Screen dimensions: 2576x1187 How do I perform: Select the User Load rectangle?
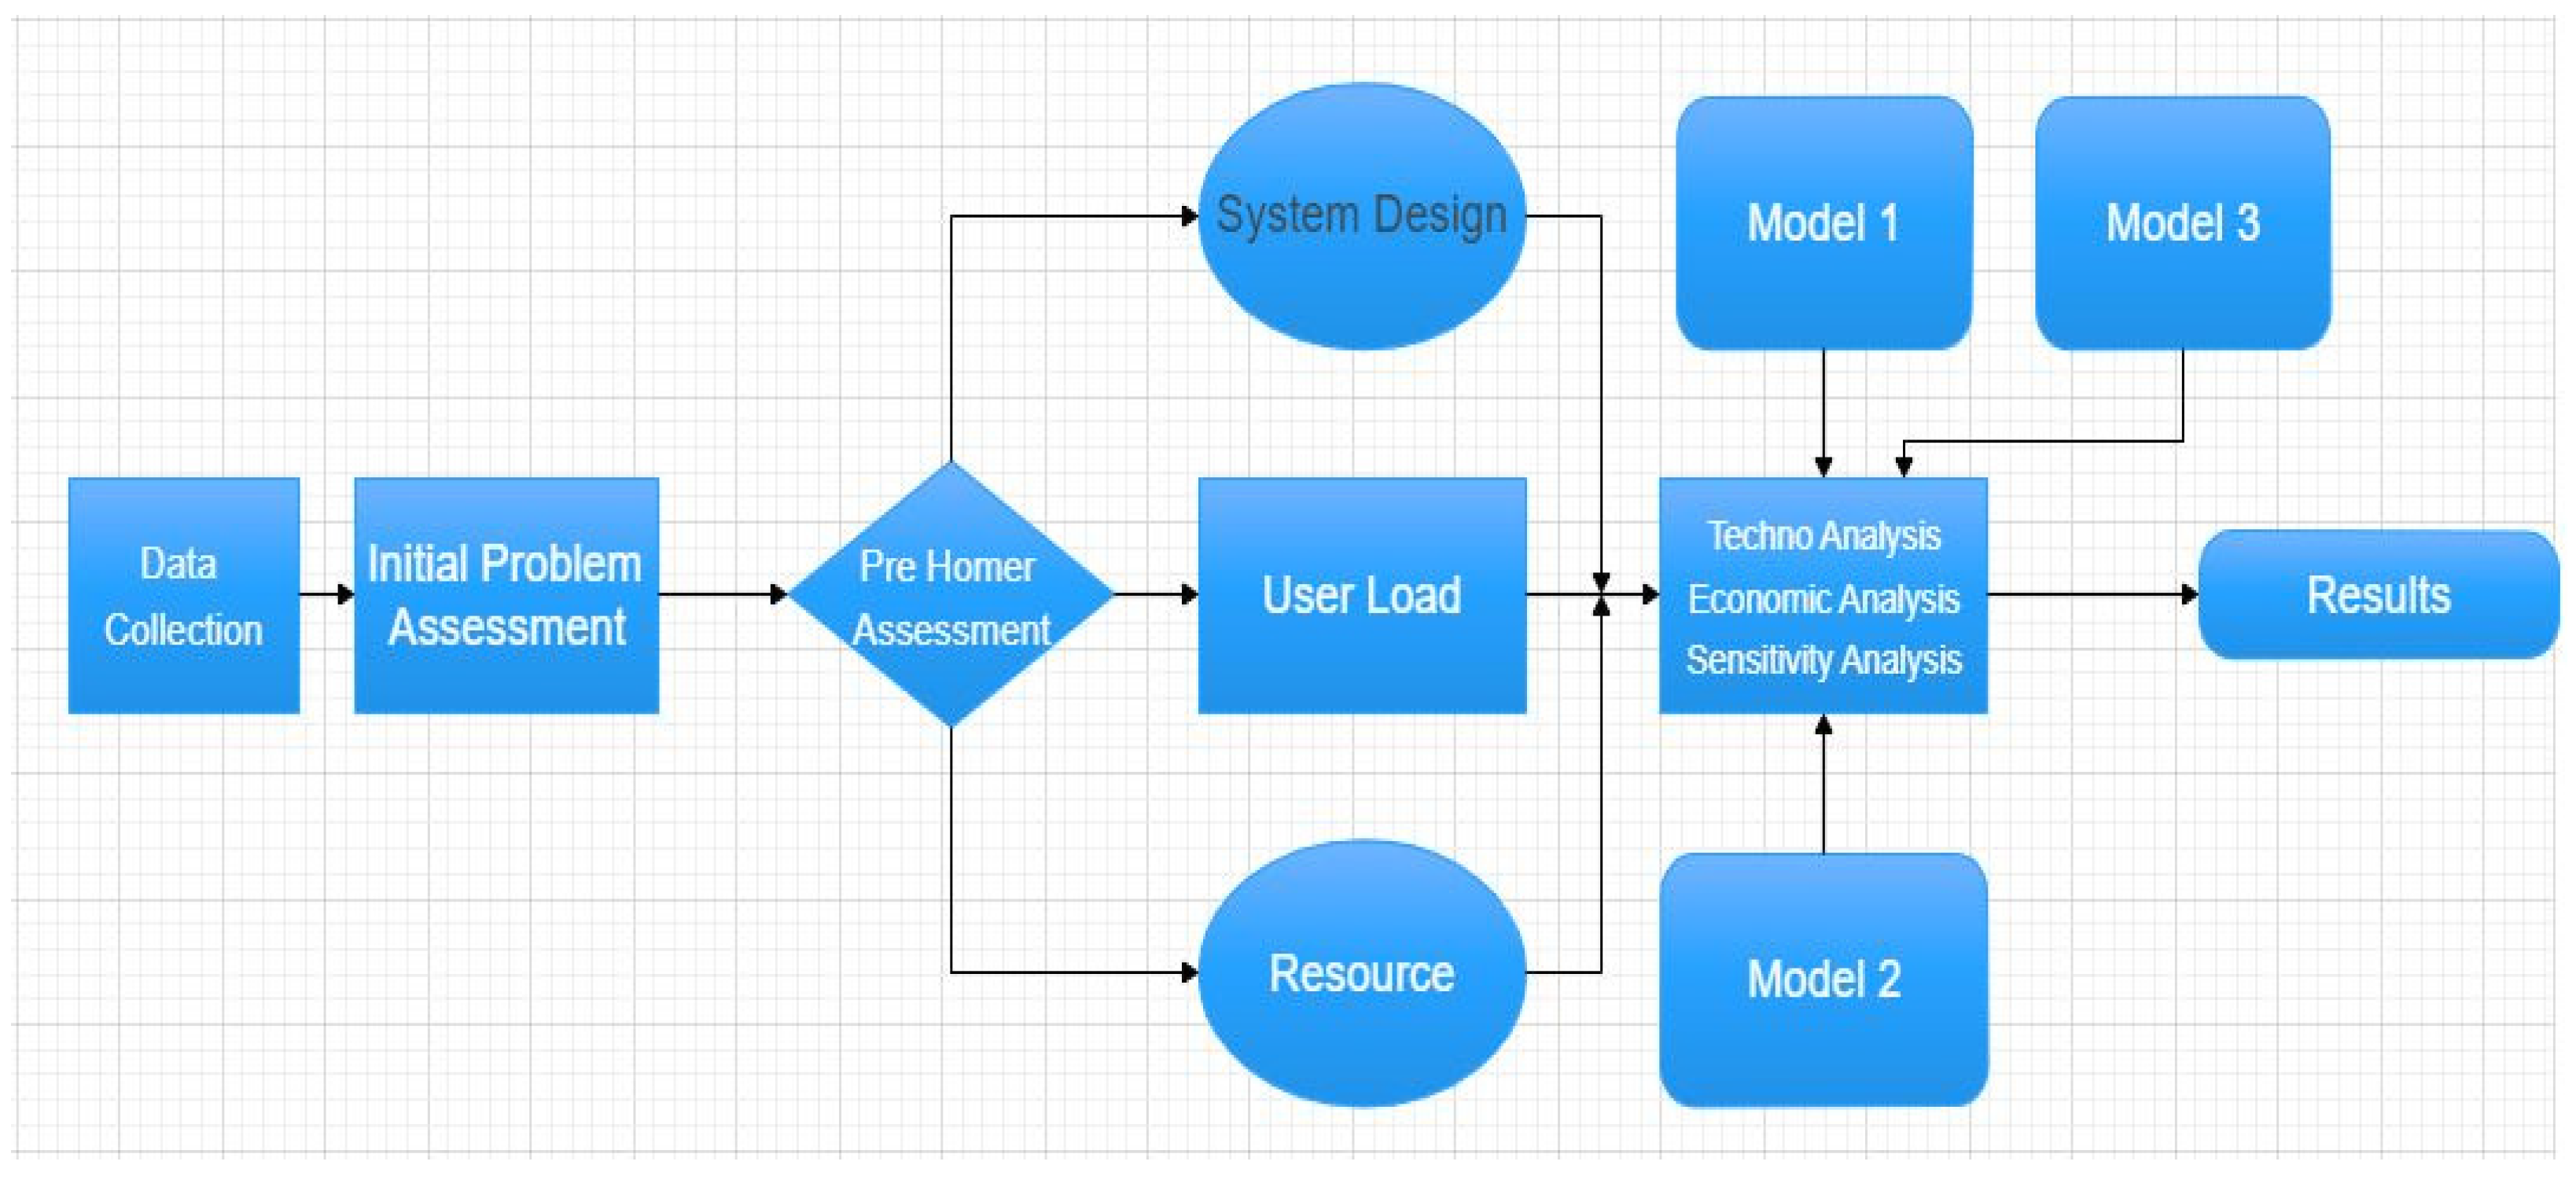tap(1361, 595)
